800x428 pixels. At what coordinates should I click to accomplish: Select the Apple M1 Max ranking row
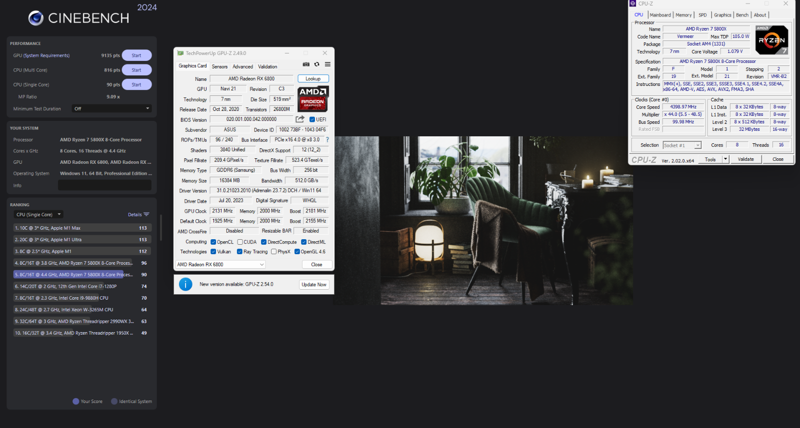(x=82, y=228)
